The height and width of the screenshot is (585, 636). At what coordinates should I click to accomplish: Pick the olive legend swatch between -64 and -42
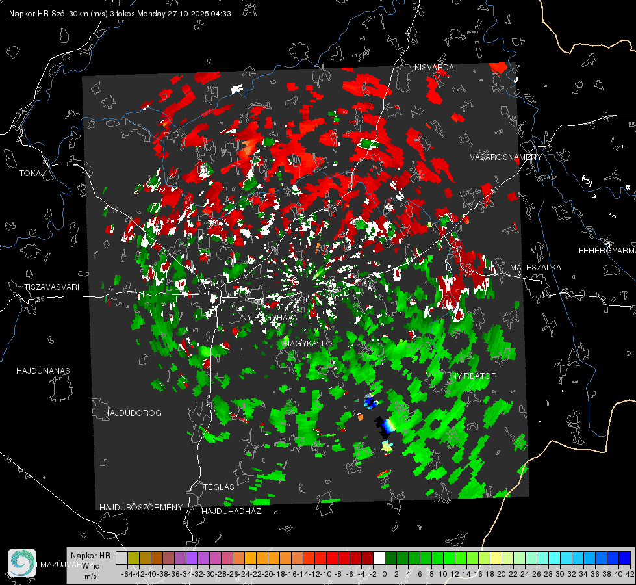click(133, 558)
